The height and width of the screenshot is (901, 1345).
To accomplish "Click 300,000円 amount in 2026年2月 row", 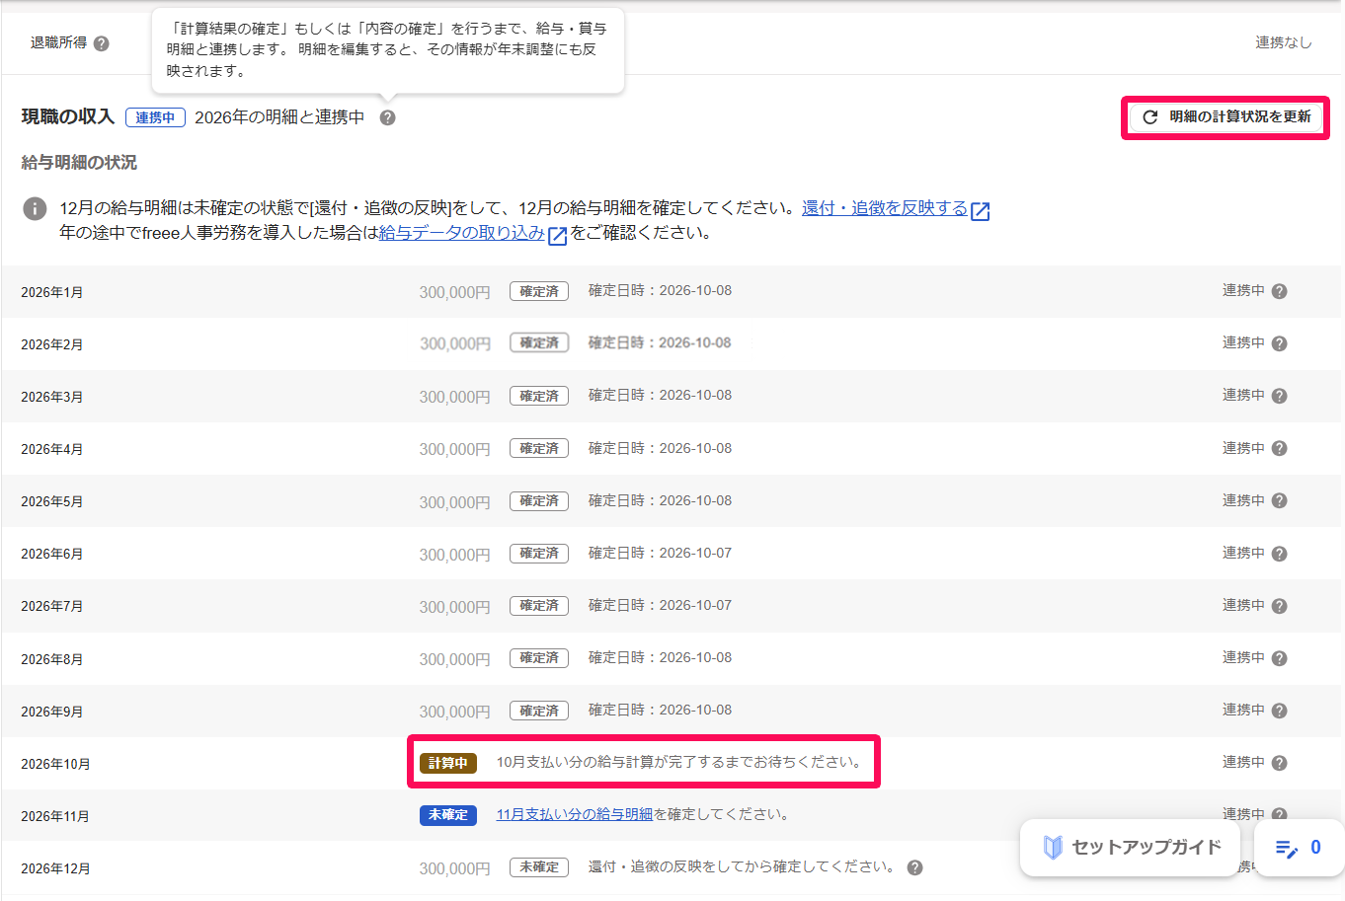I will pos(455,344).
